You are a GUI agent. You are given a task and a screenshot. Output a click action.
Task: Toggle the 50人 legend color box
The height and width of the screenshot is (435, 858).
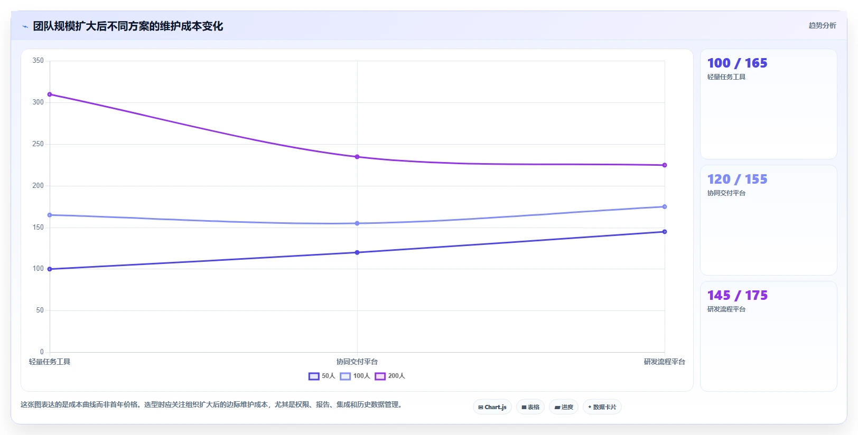[314, 376]
